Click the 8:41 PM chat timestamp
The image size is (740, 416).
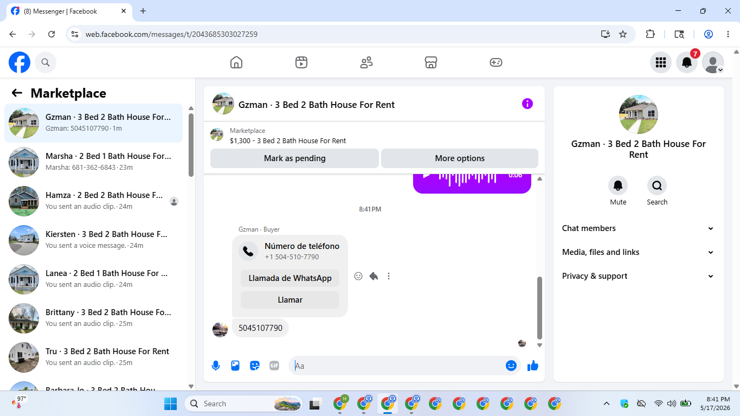click(370, 209)
